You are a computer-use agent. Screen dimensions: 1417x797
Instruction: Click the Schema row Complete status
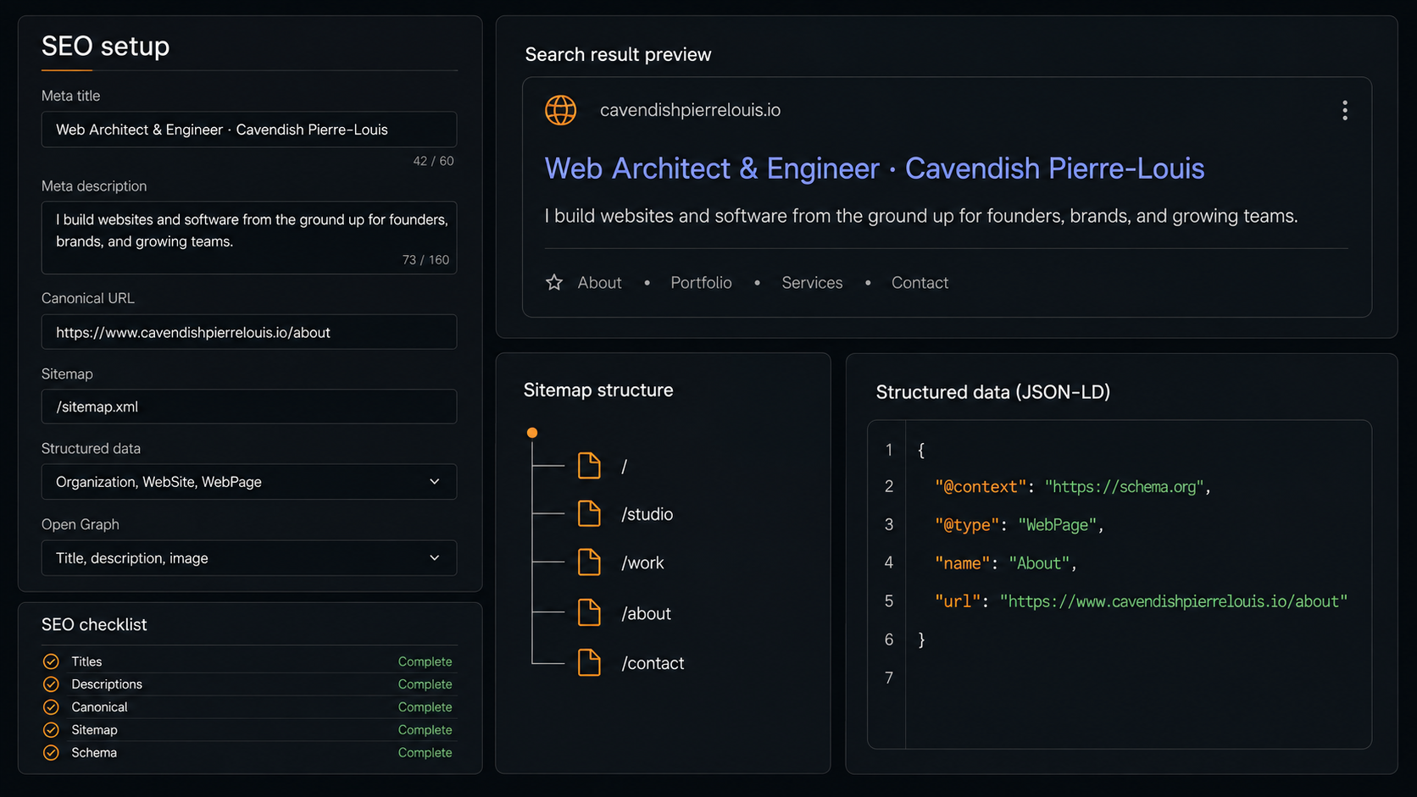(x=425, y=753)
